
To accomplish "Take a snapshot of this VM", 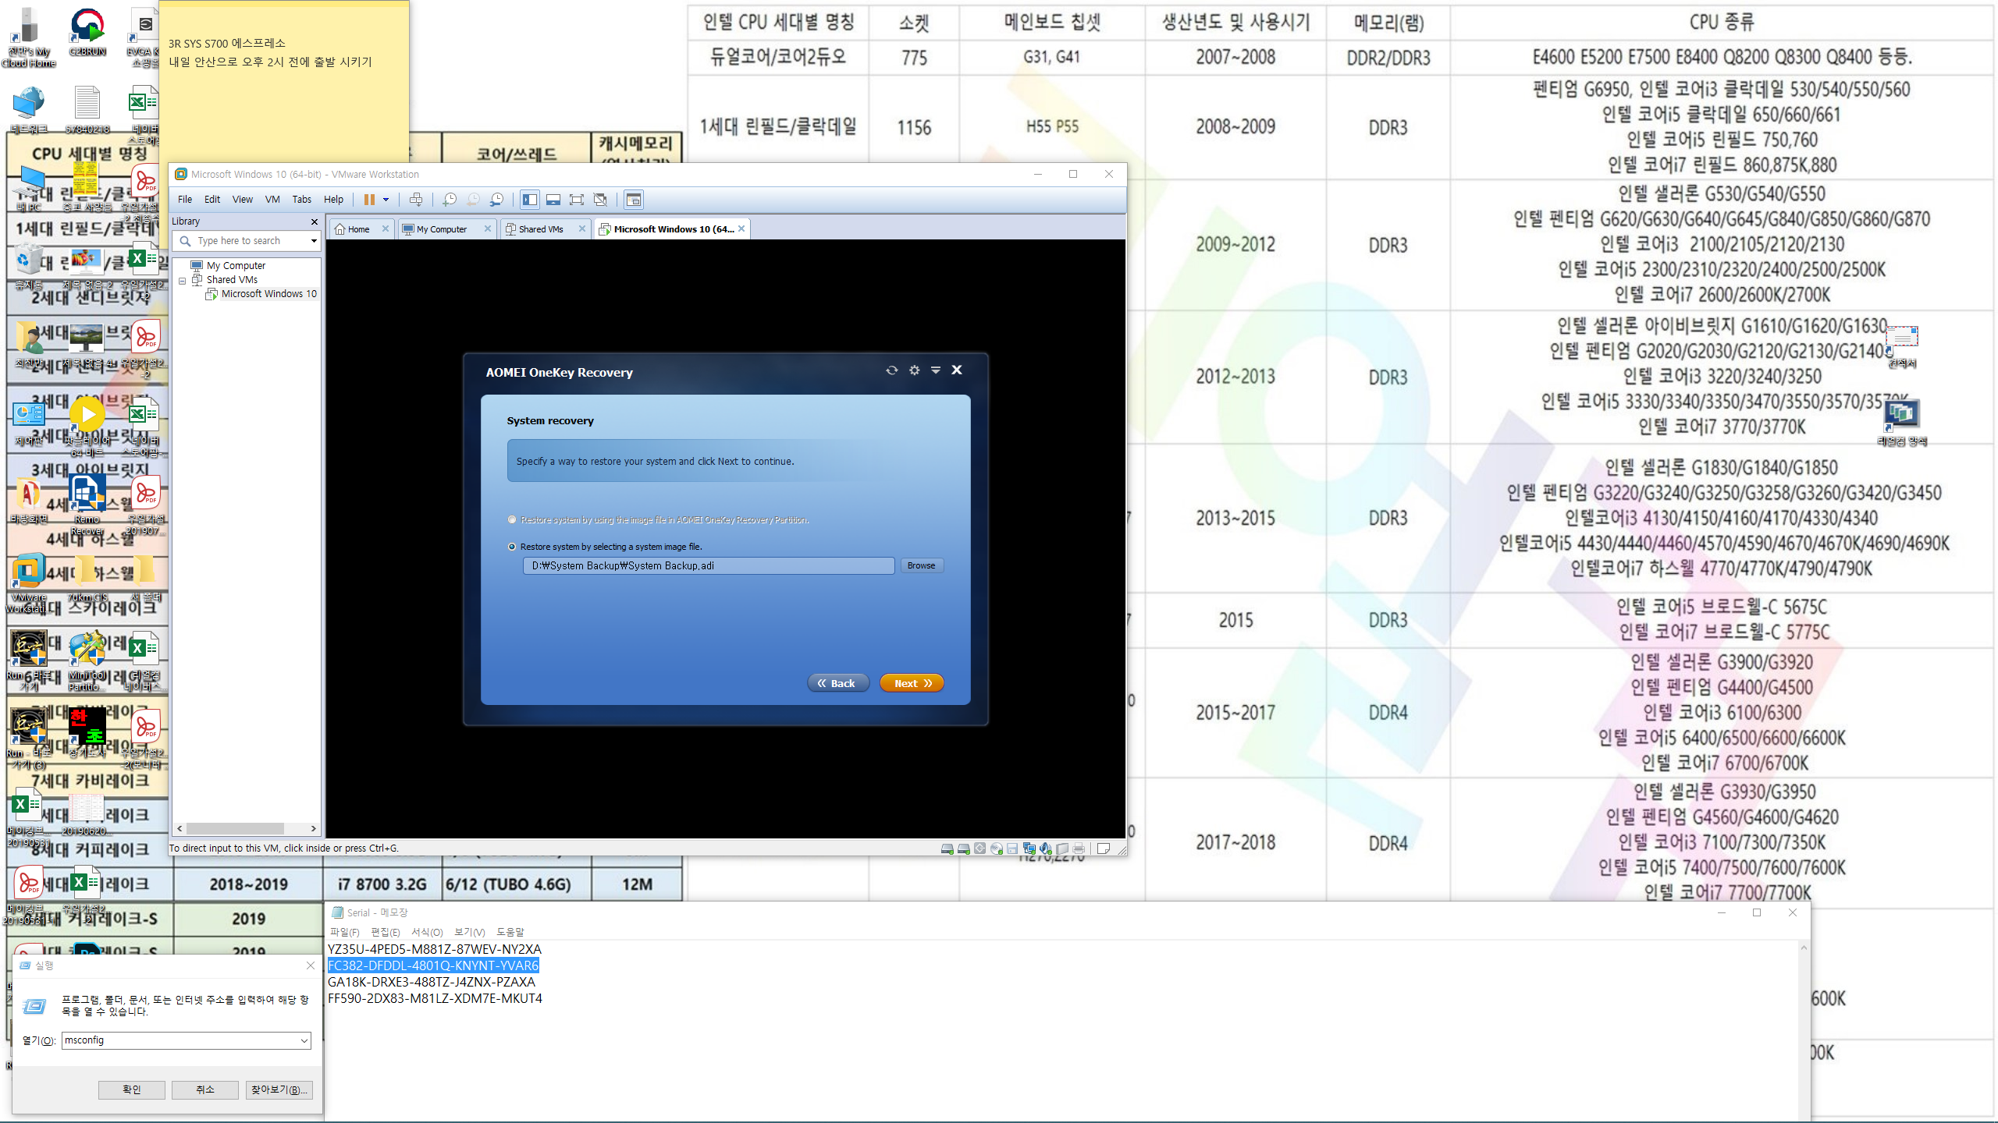I will coord(450,200).
